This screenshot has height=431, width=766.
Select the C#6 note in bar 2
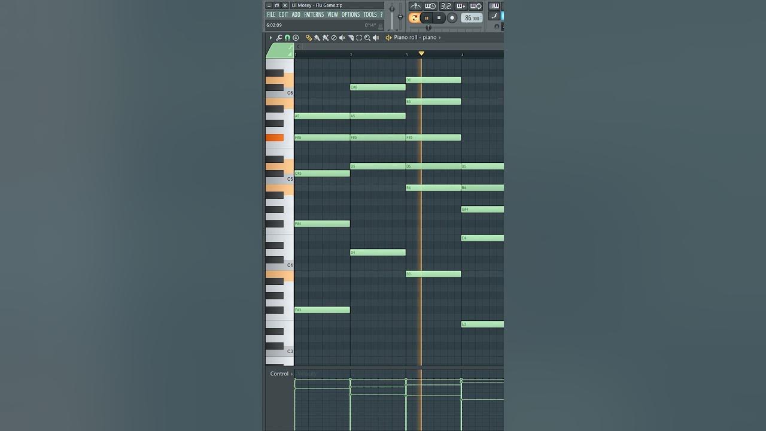(x=378, y=87)
